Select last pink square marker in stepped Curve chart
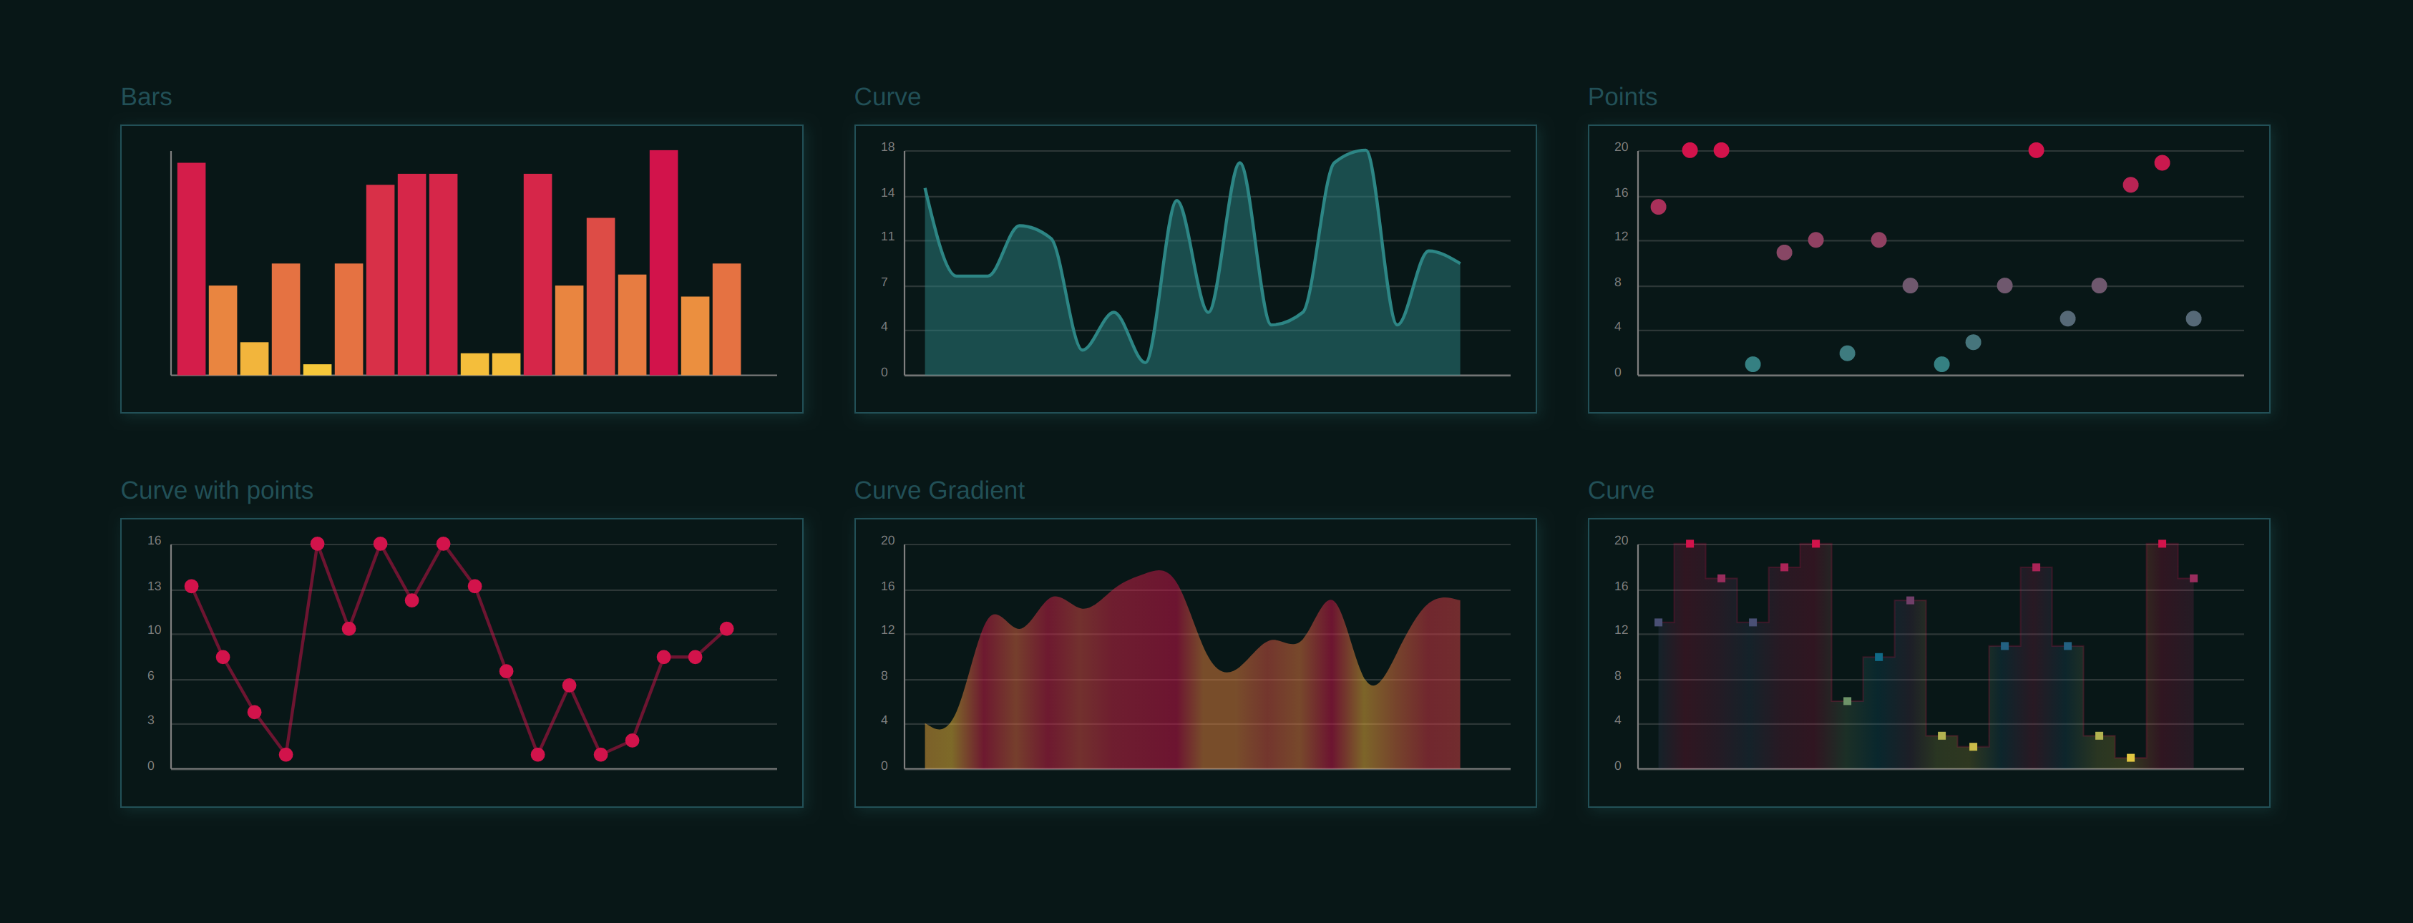This screenshot has height=923, width=2413. point(2193,579)
